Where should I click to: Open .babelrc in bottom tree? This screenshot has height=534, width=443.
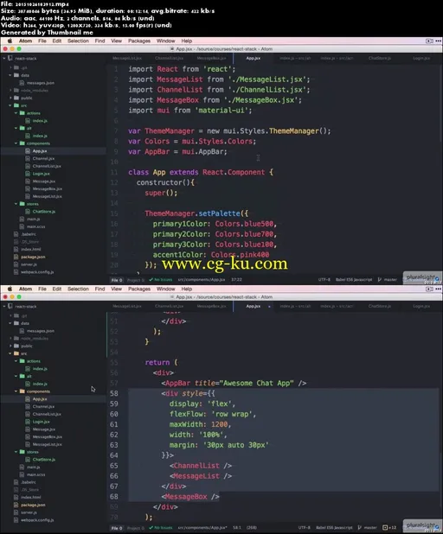tap(29, 482)
